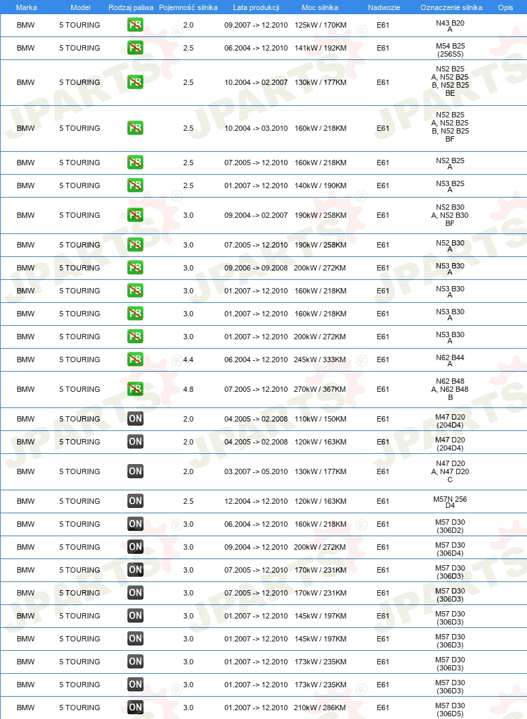Click the N62 B48 A, N62 B48 B engine code
Screen dimensions: 527x719
coord(450,389)
